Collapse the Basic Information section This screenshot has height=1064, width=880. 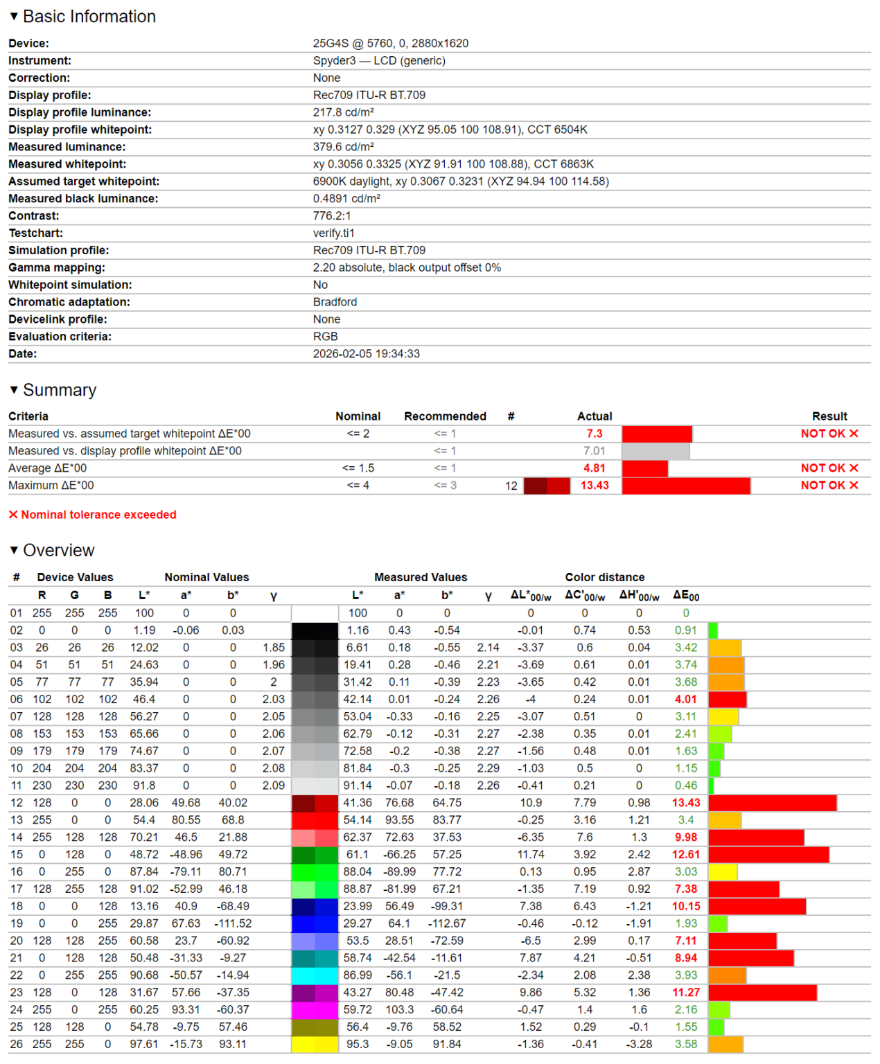click(14, 17)
